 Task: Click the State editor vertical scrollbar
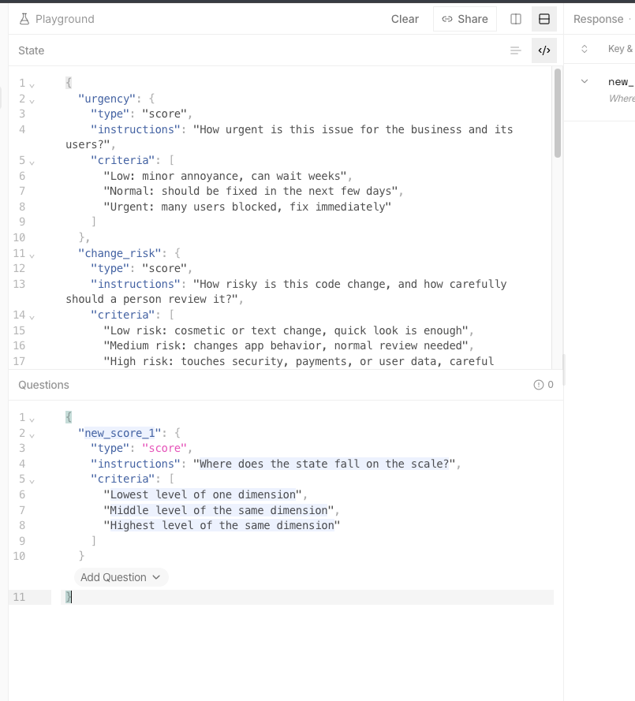coord(557,113)
